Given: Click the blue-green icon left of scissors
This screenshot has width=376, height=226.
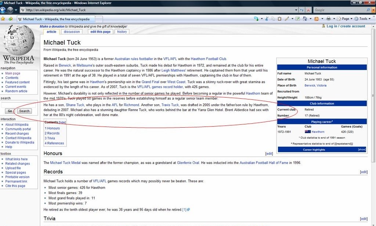Looking at the screenshot, I should pos(256,19).
